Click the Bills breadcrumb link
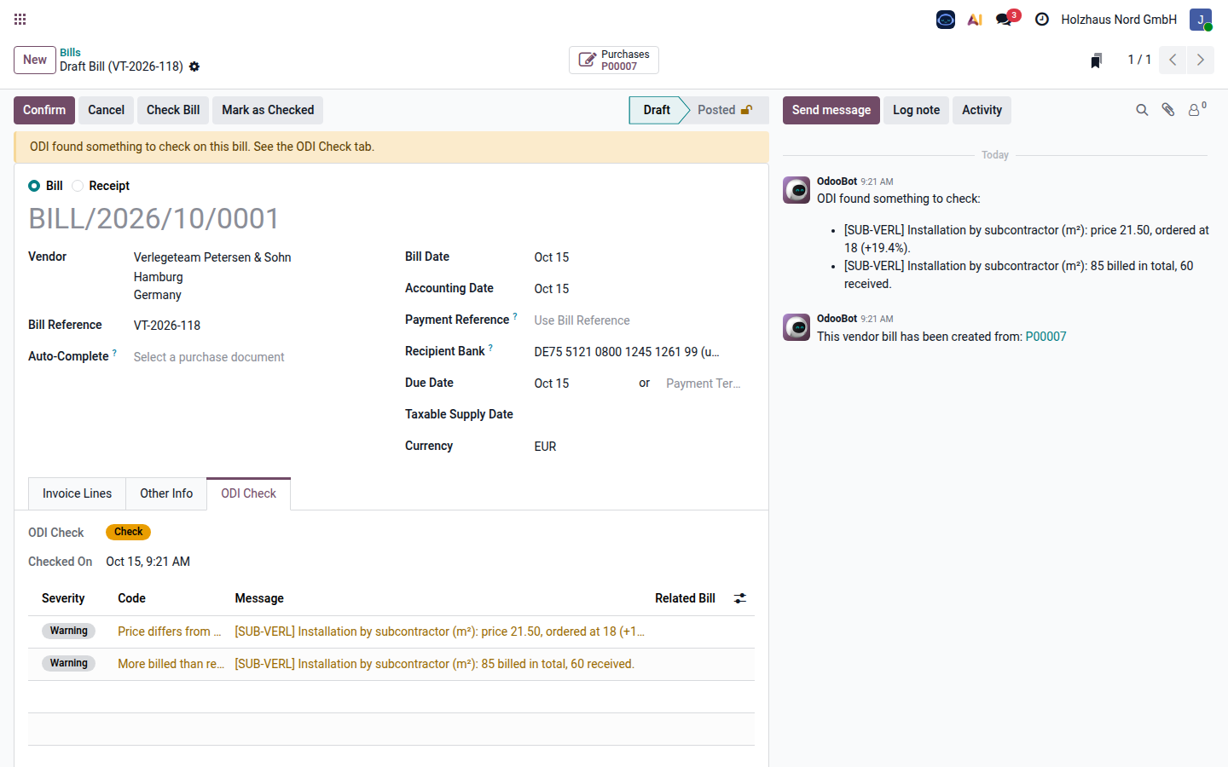Image resolution: width=1228 pixels, height=767 pixels. pyautogui.click(x=70, y=52)
